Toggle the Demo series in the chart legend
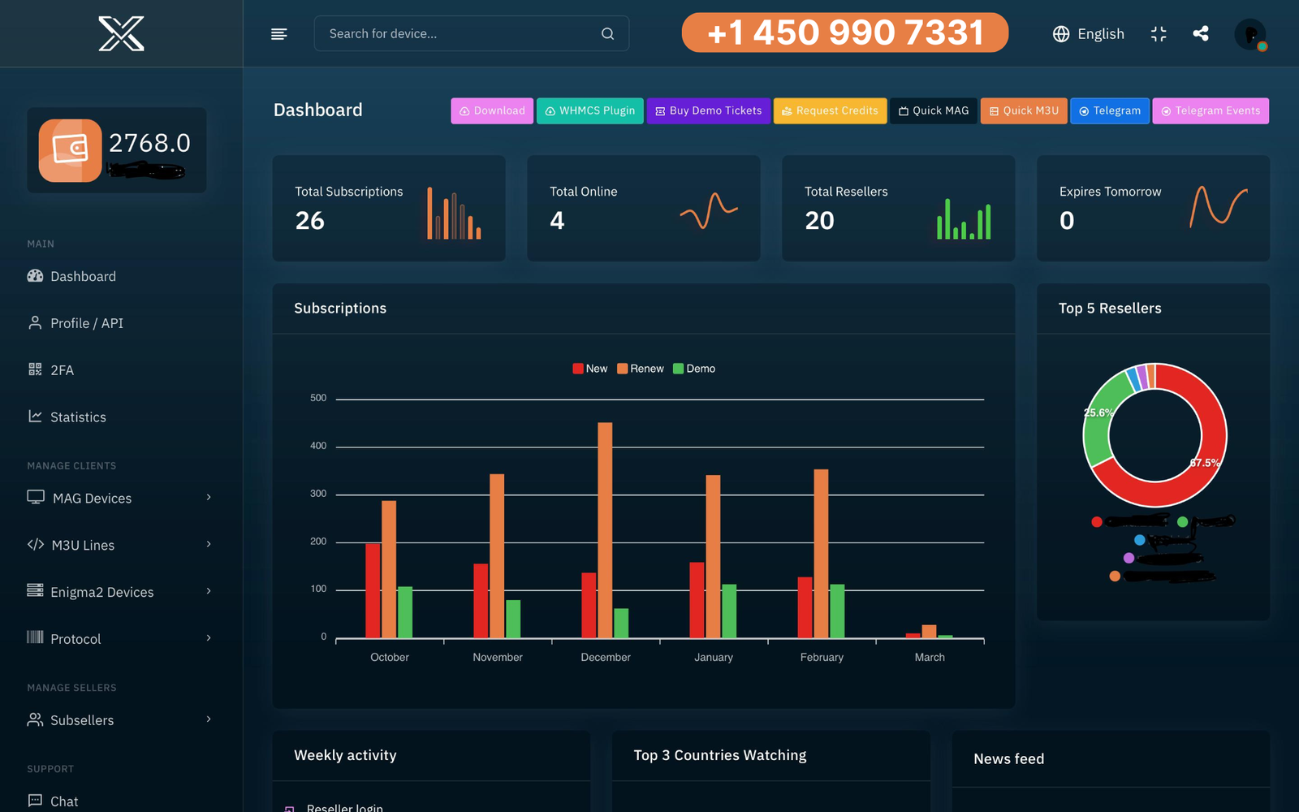This screenshot has height=812, width=1299. pos(694,369)
